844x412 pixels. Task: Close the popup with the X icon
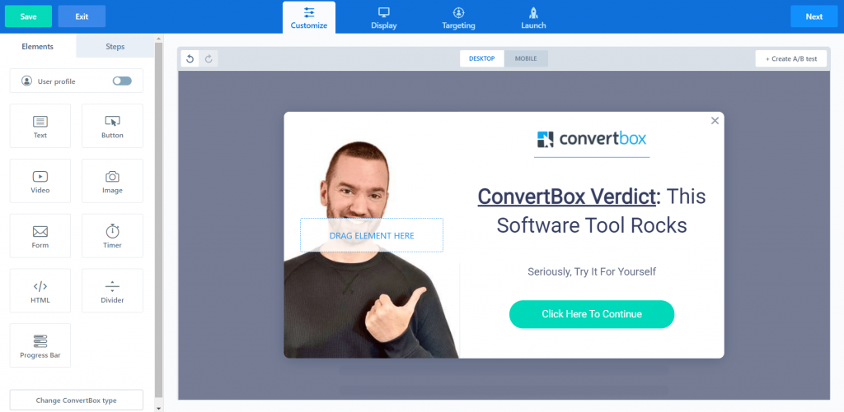715,121
